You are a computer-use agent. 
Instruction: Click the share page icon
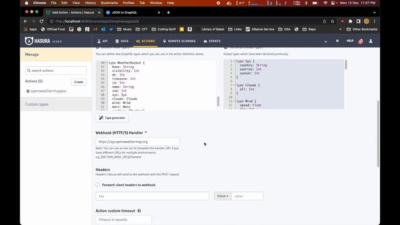click(x=324, y=21)
